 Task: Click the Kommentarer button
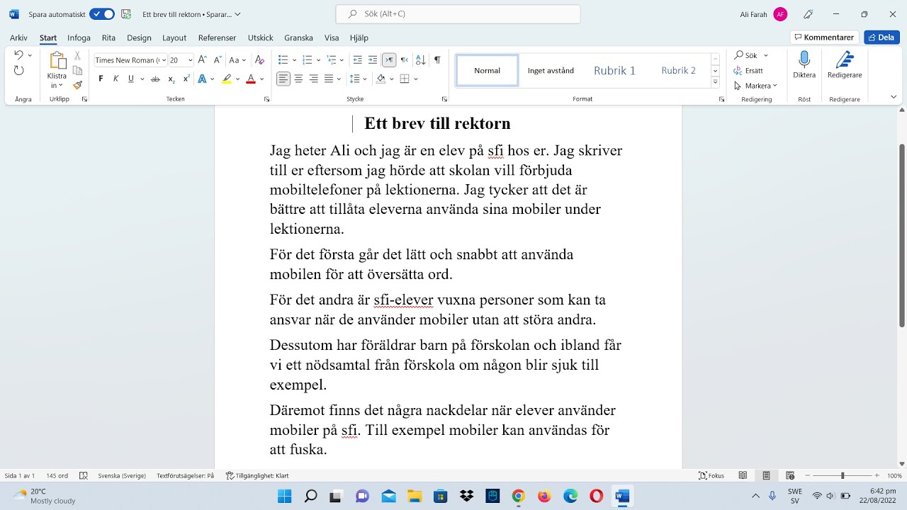tap(825, 38)
